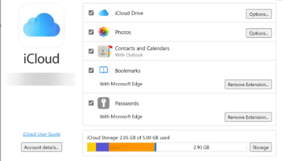Screen dimensions: 283x161
Task: Uncheck the Bookmarks checkbox
Action: click(91, 70)
